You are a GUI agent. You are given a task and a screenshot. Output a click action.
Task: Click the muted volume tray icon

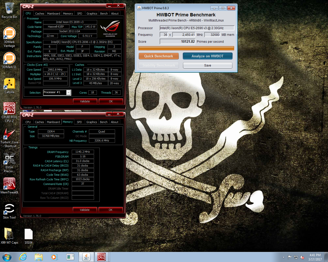click(302, 257)
